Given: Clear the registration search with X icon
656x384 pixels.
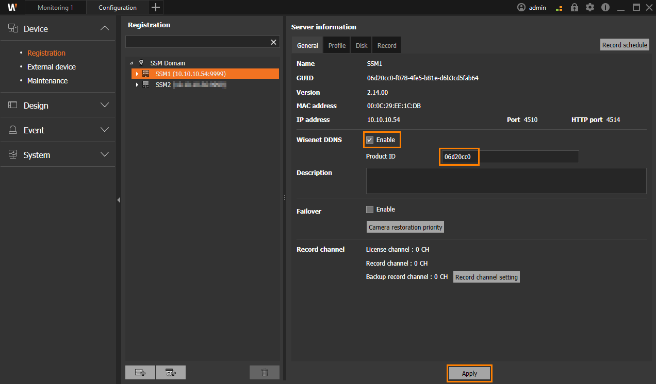Looking at the screenshot, I should (x=273, y=42).
